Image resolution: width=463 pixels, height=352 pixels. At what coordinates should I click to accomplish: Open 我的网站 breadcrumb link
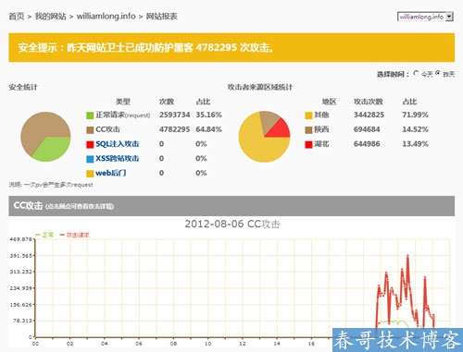pos(51,17)
